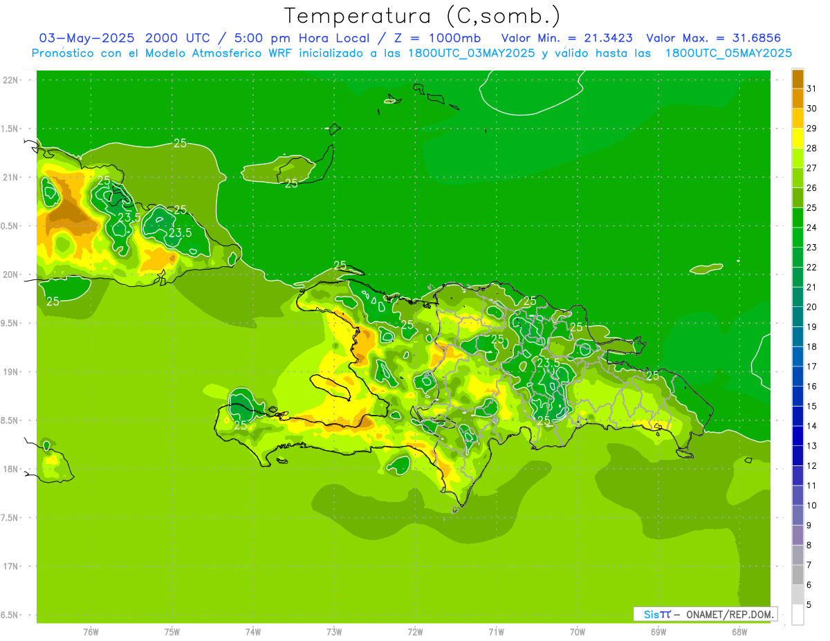Pick the colorbar segment between 19 and 20
Viewport: 830px width, 641px height.
(797, 317)
